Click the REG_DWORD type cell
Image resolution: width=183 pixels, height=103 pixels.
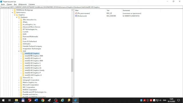111,16
